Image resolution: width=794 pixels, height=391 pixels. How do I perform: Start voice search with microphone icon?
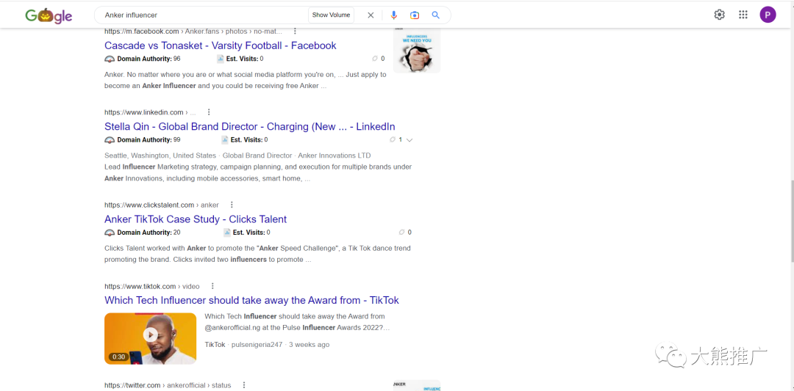pyautogui.click(x=394, y=15)
